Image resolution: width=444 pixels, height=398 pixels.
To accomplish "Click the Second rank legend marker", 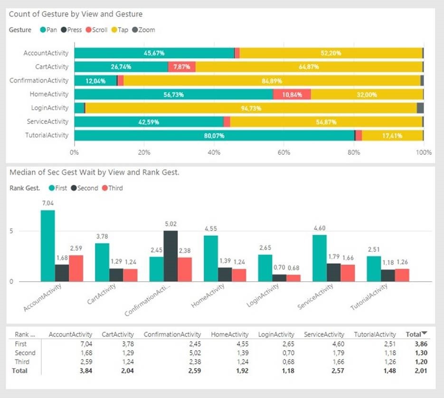I will 74,188.
